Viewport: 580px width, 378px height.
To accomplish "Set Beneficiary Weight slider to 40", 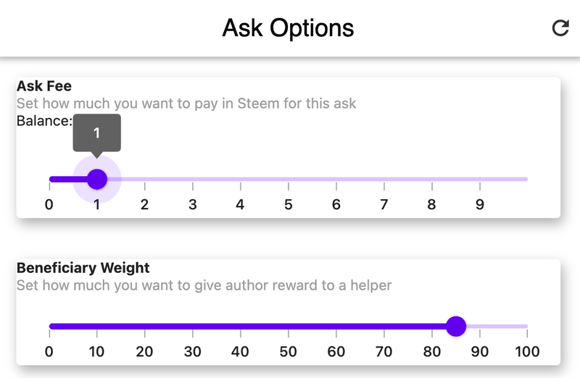I will click(240, 326).
